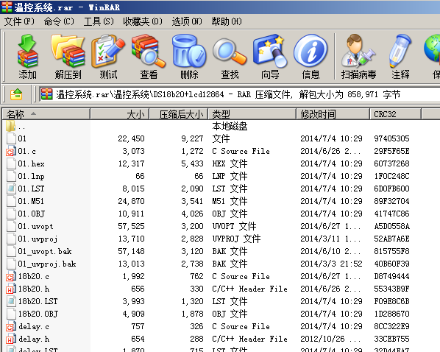Launch the 向导 (Wizard) toolbar icon
The image size is (440, 352).
click(x=270, y=51)
